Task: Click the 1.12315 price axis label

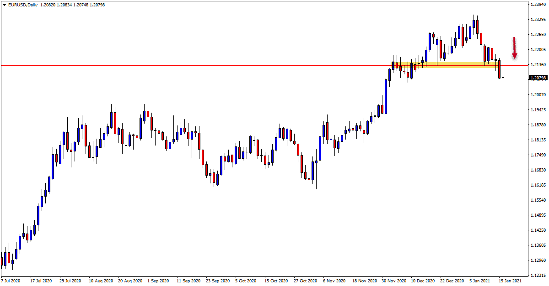Action: pyautogui.click(x=538, y=276)
